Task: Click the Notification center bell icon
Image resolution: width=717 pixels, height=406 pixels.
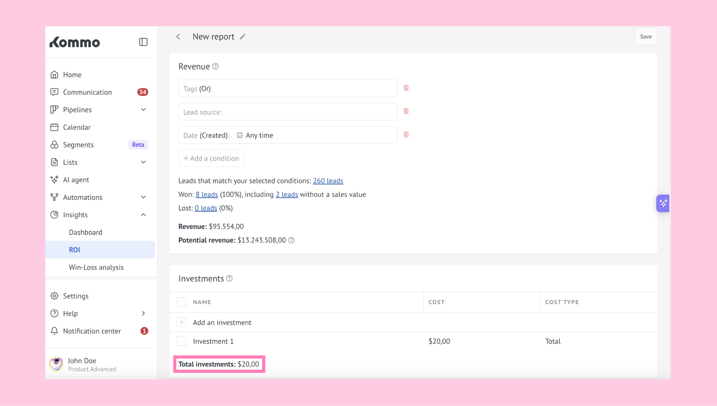Action: coord(54,331)
